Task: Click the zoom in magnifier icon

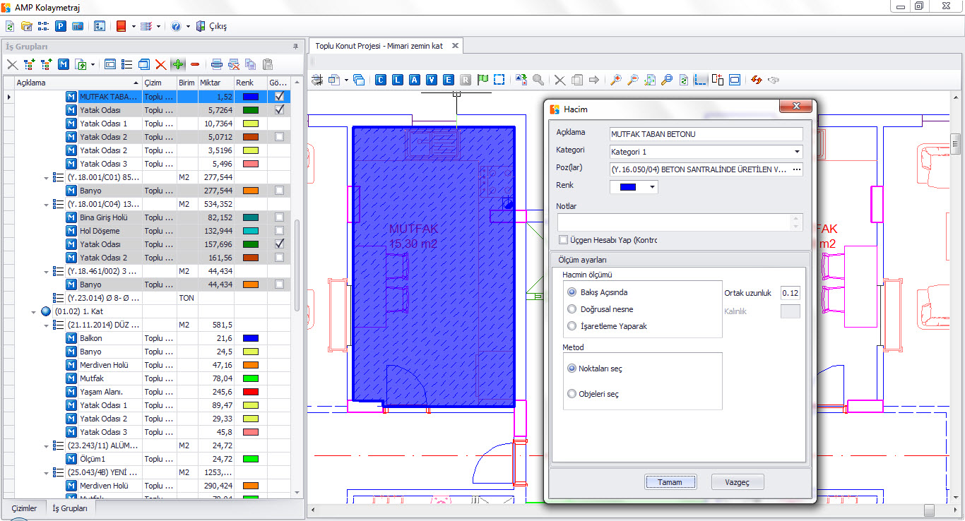Action: click(615, 80)
